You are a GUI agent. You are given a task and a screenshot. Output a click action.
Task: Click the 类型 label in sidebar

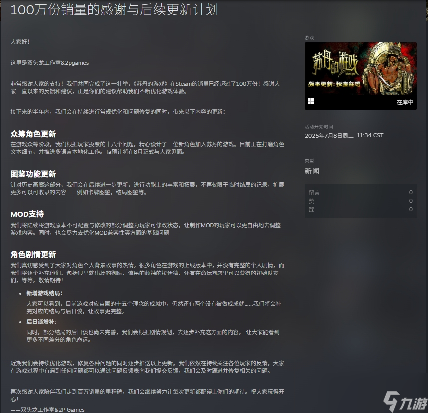pos(309,161)
